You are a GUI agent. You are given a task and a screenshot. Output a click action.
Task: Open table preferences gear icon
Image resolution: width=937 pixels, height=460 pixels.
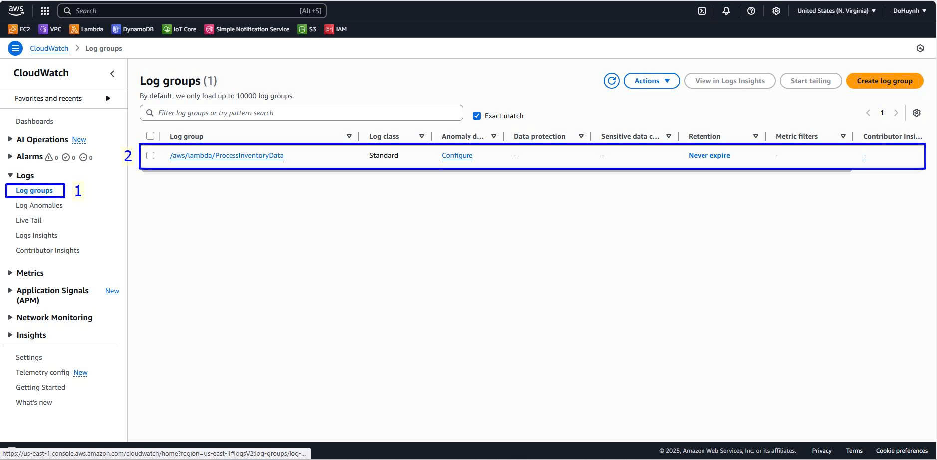coord(916,113)
